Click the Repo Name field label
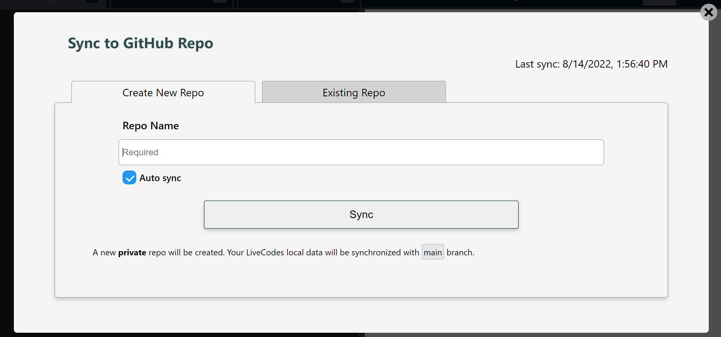This screenshot has width=721, height=337. (151, 126)
